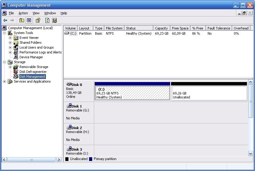Click the C: volume drive icon in list

pos(67,33)
